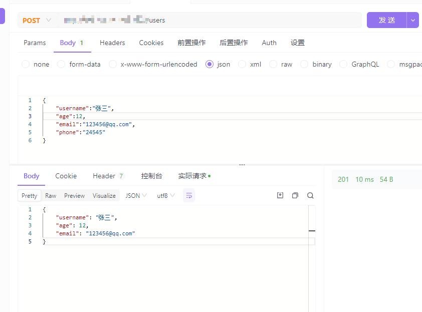The height and width of the screenshot is (312, 422).
Task: Click the response "age": 12 line
Action: [x=72, y=225]
